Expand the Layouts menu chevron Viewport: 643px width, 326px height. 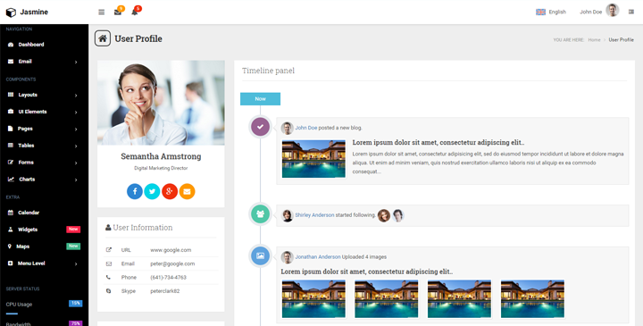pyautogui.click(x=76, y=96)
